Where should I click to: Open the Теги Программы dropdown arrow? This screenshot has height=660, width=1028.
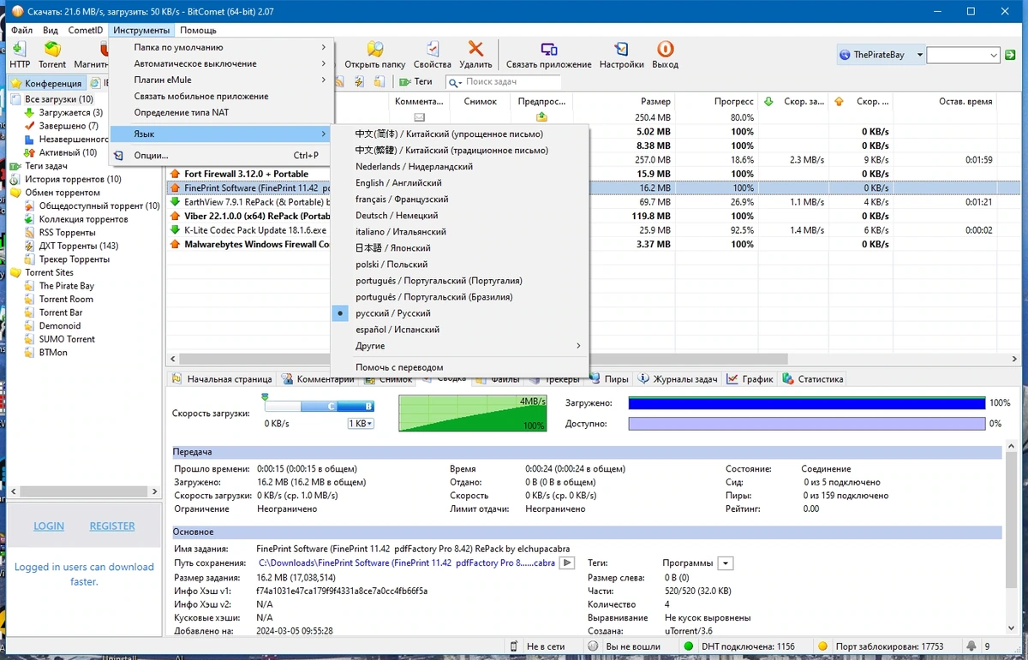point(726,563)
